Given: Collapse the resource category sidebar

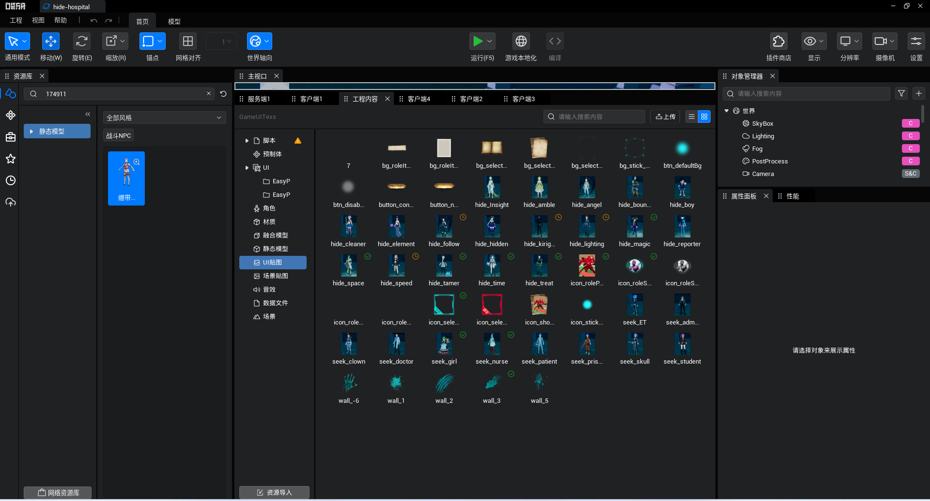Looking at the screenshot, I should 88,114.
